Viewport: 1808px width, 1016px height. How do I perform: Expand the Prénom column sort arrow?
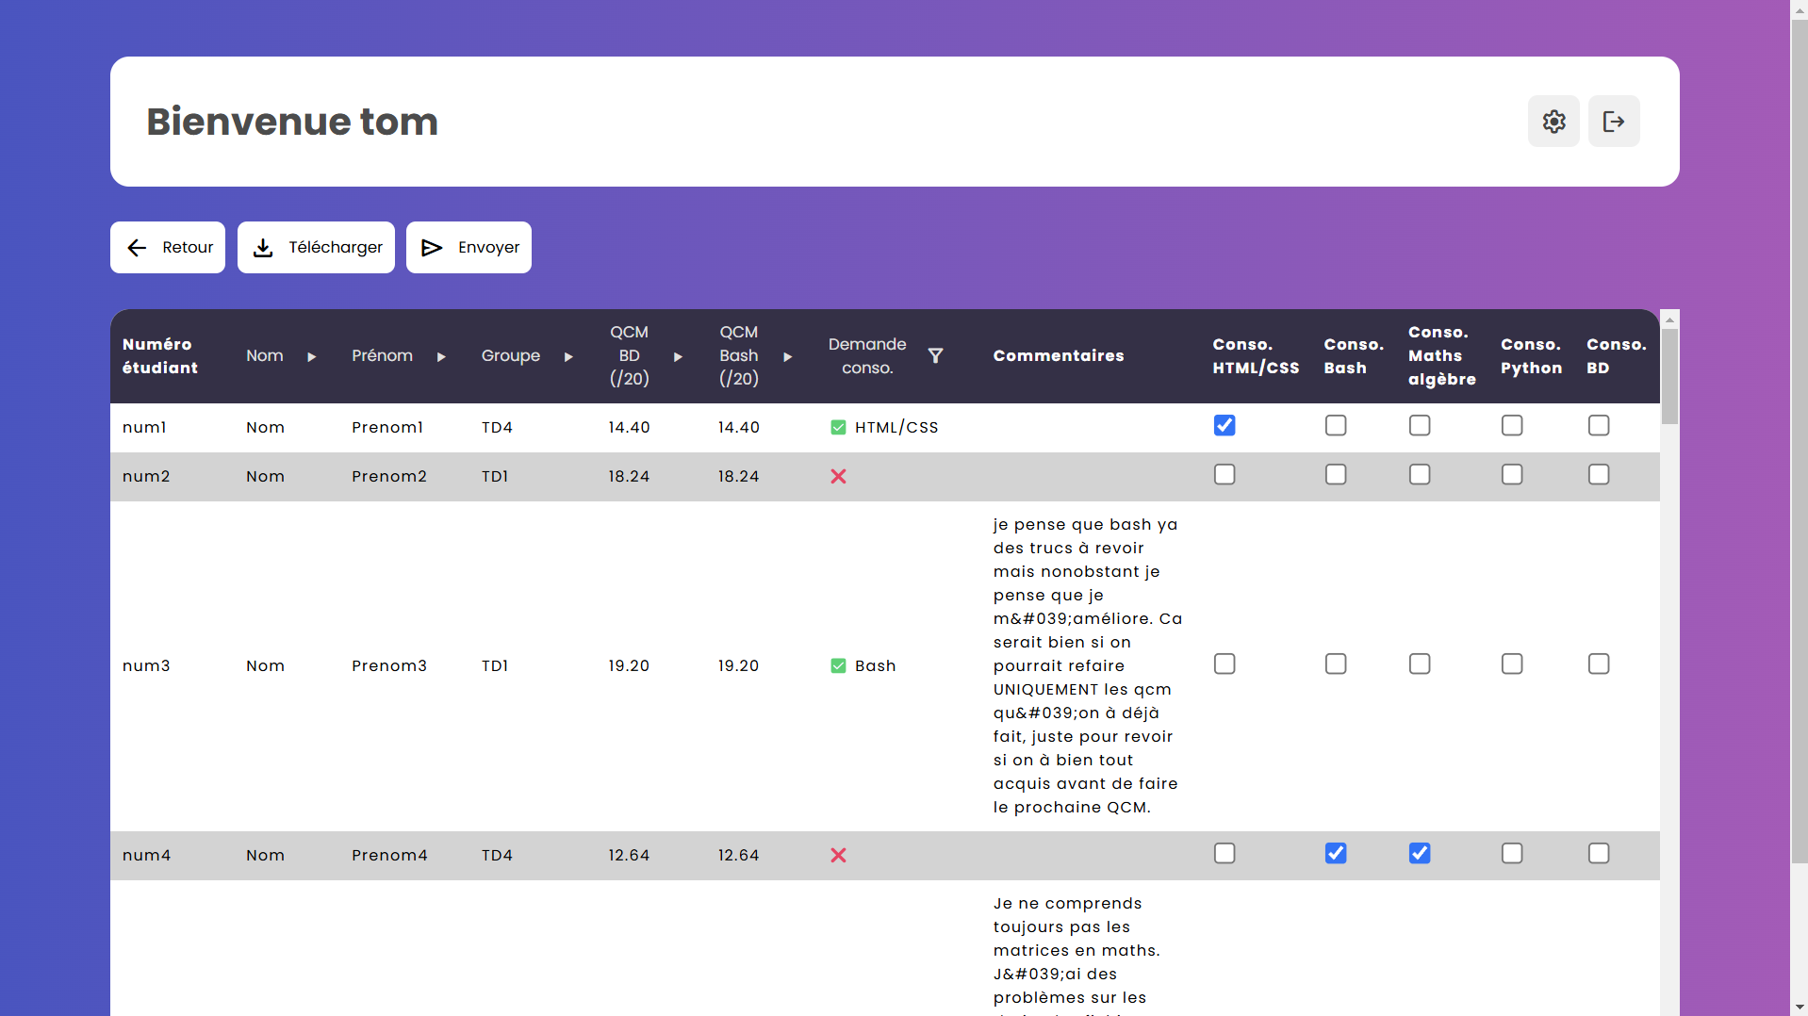(440, 356)
